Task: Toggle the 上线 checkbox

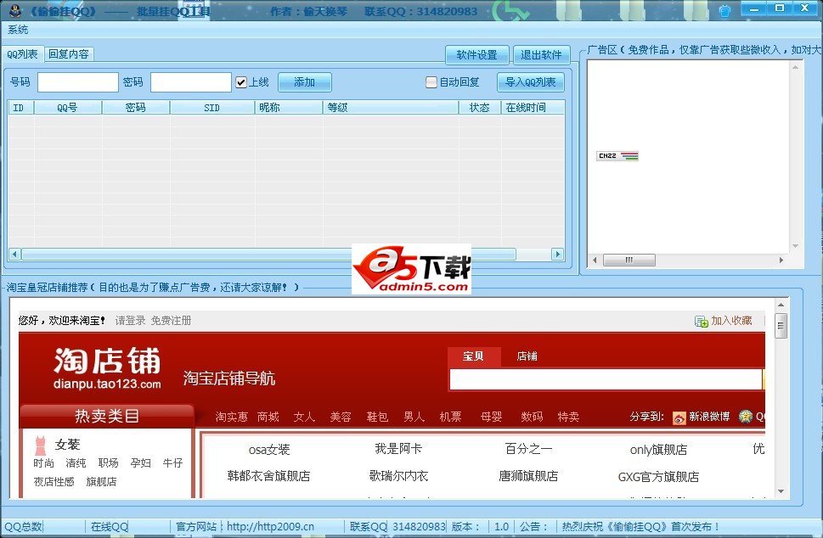Action: coord(241,82)
